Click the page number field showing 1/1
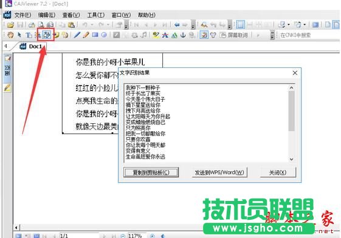Image resolution: width=341 pixels, height=238 pixels. [x=79, y=236]
